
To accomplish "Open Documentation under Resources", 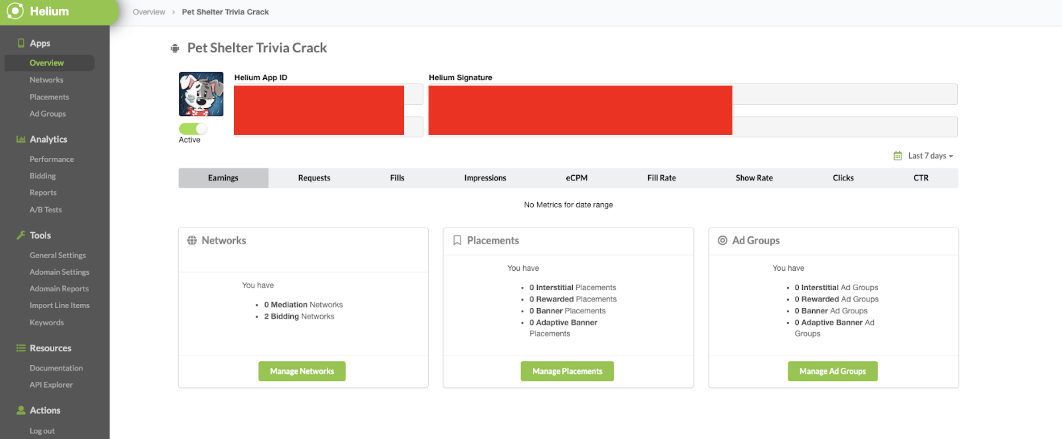I will (x=56, y=368).
